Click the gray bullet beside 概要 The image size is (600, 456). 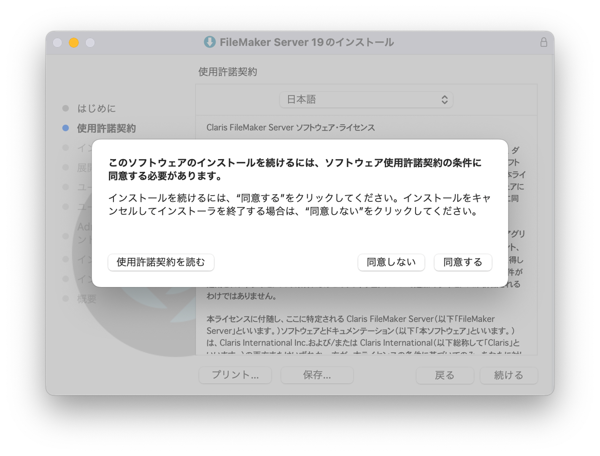(65, 299)
